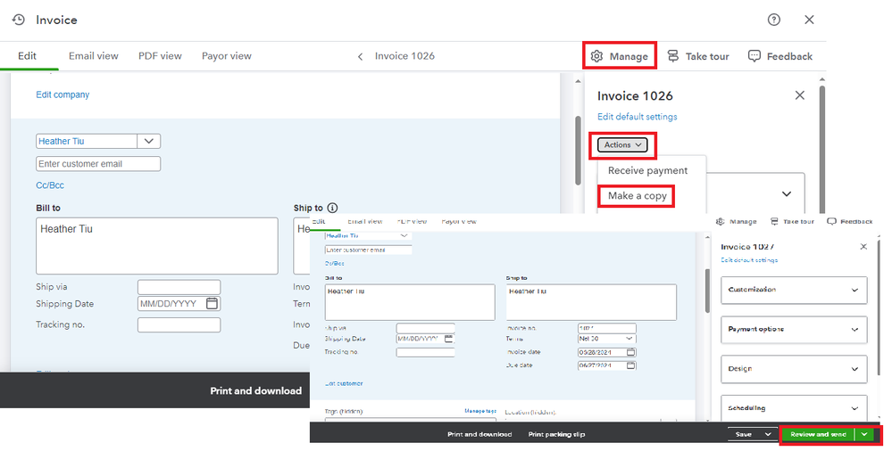Open Shipping Date calendar in Invoice 1026 window
The width and height of the screenshot is (892, 451).
coord(212,303)
